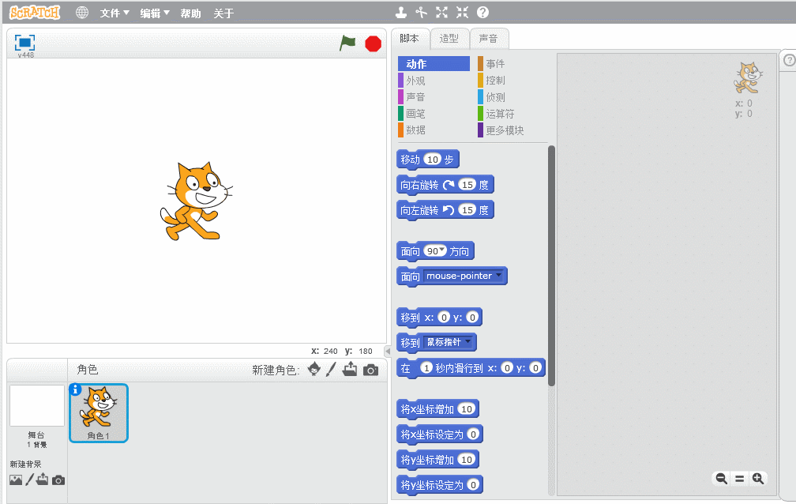Click value field in 将x坐标设定为 block
The width and height of the screenshot is (796, 504).
pos(473,434)
